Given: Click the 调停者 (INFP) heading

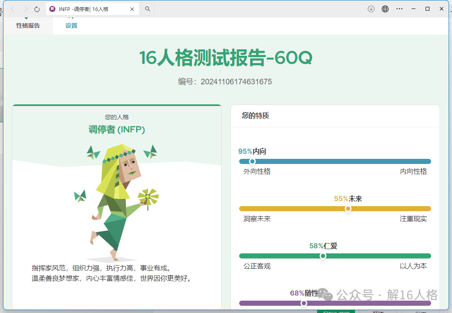Looking at the screenshot, I should pyautogui.click(x=117, y=129).
